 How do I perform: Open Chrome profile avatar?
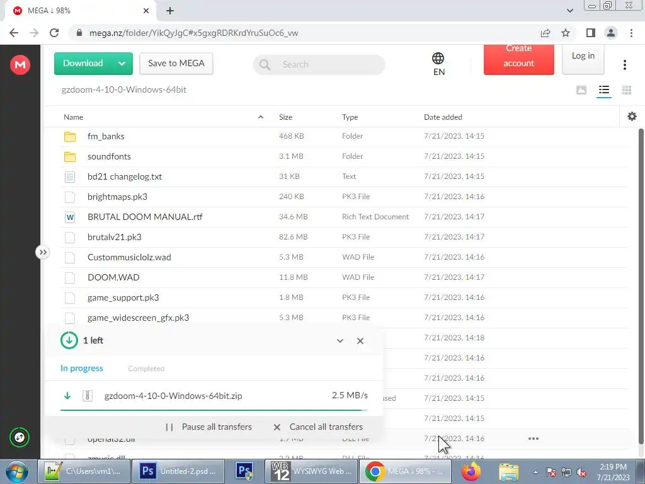click(x=611, y=33)
